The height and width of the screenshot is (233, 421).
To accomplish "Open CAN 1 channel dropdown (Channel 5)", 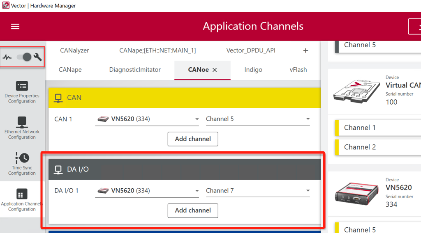I will coord(258,119).
